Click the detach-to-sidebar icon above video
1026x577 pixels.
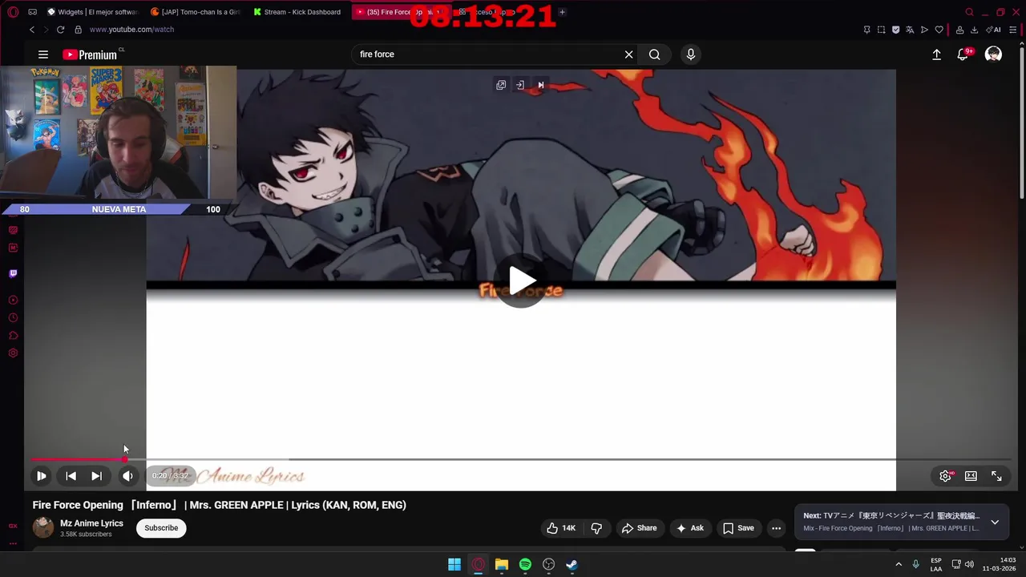point(520,85)
